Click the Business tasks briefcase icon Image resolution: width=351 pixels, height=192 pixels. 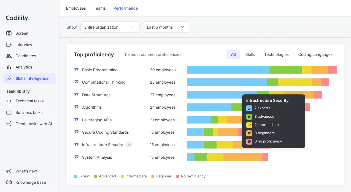click(x=9, y=113)
